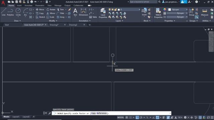Select the Dimension tool
214x120 pixels.
83,12
